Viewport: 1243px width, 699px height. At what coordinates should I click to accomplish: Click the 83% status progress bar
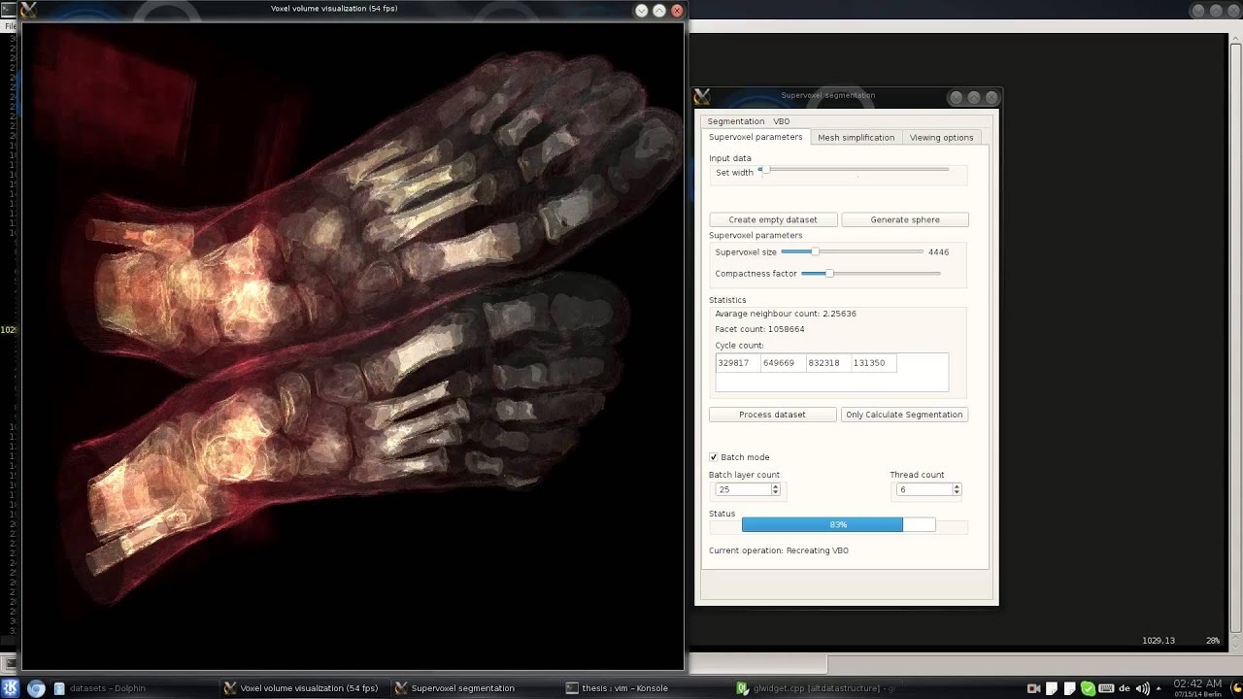click(x=838, y=525)
